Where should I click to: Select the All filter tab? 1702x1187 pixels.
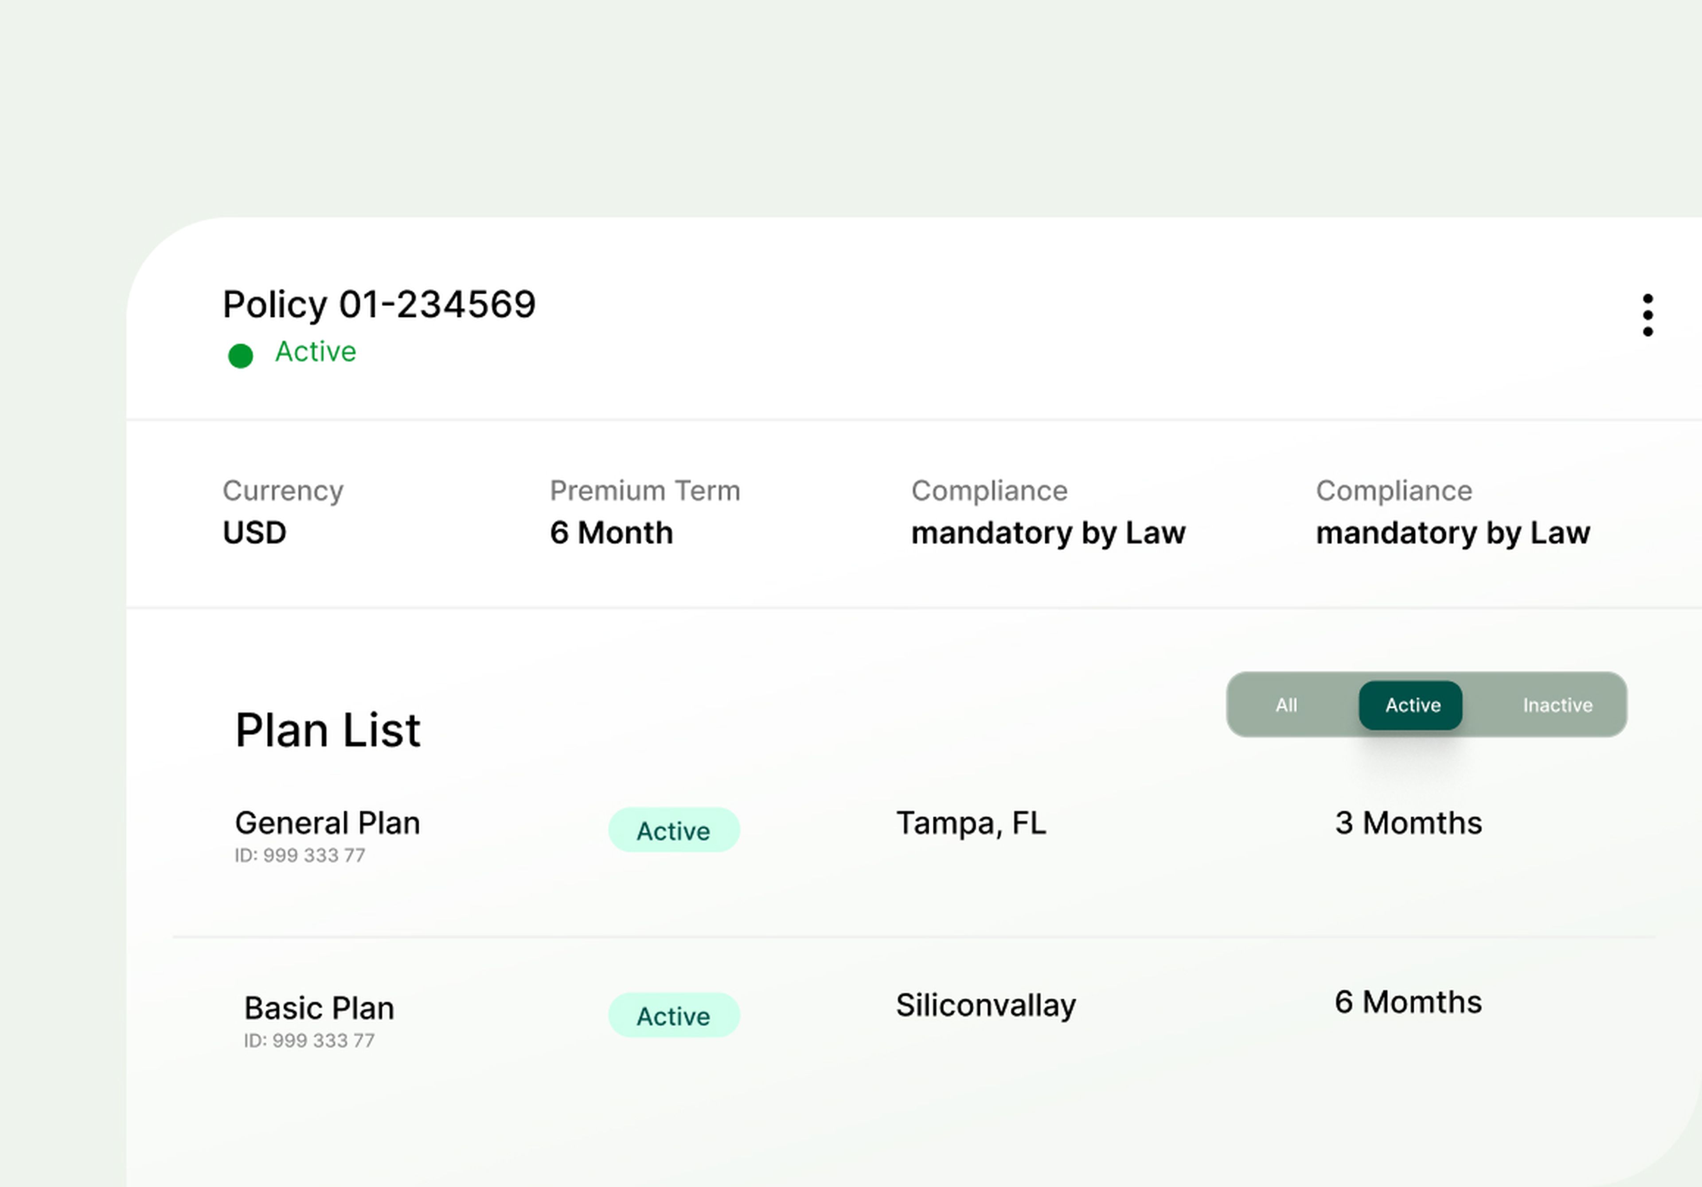(1286, 704)
